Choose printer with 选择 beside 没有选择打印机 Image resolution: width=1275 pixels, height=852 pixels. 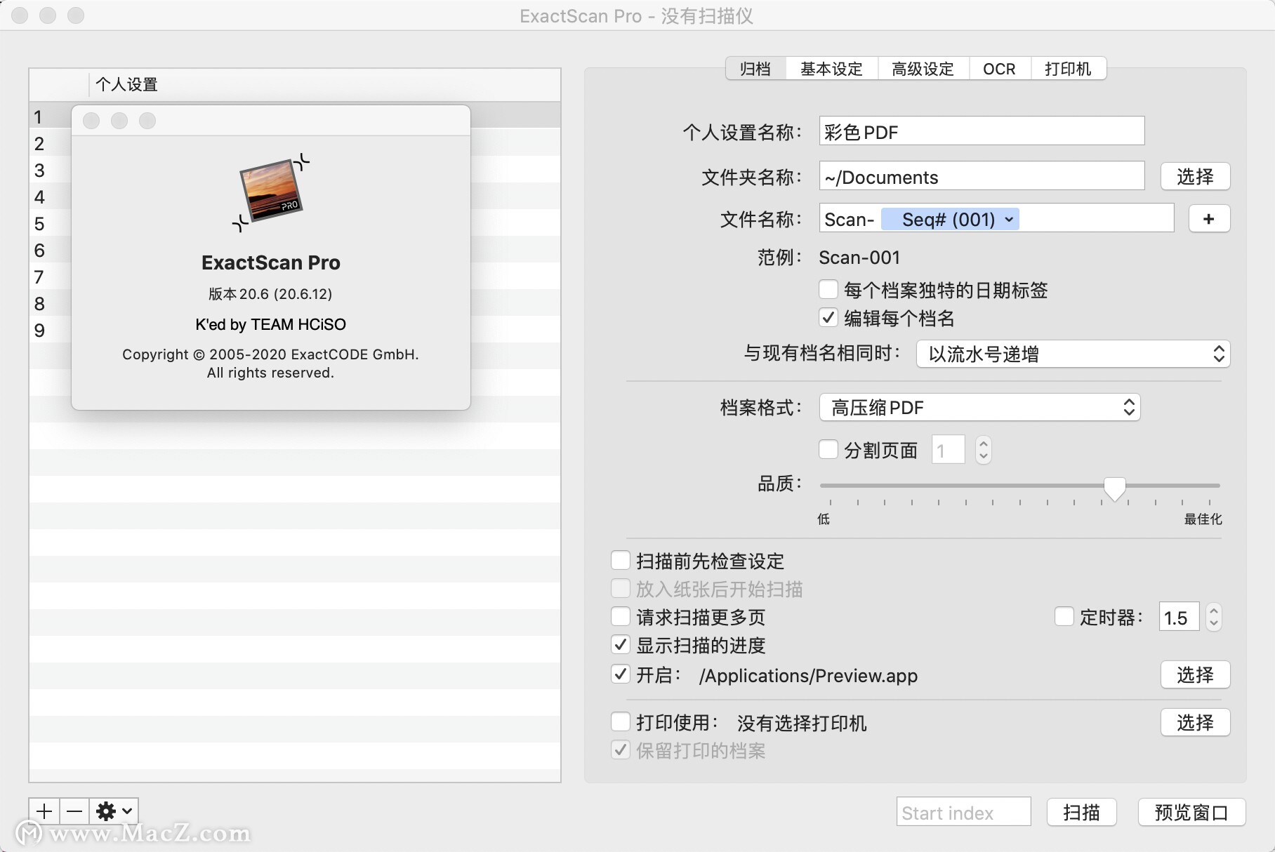point(1195,722)
